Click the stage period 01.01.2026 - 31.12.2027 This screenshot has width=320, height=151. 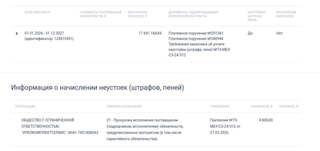44,33
